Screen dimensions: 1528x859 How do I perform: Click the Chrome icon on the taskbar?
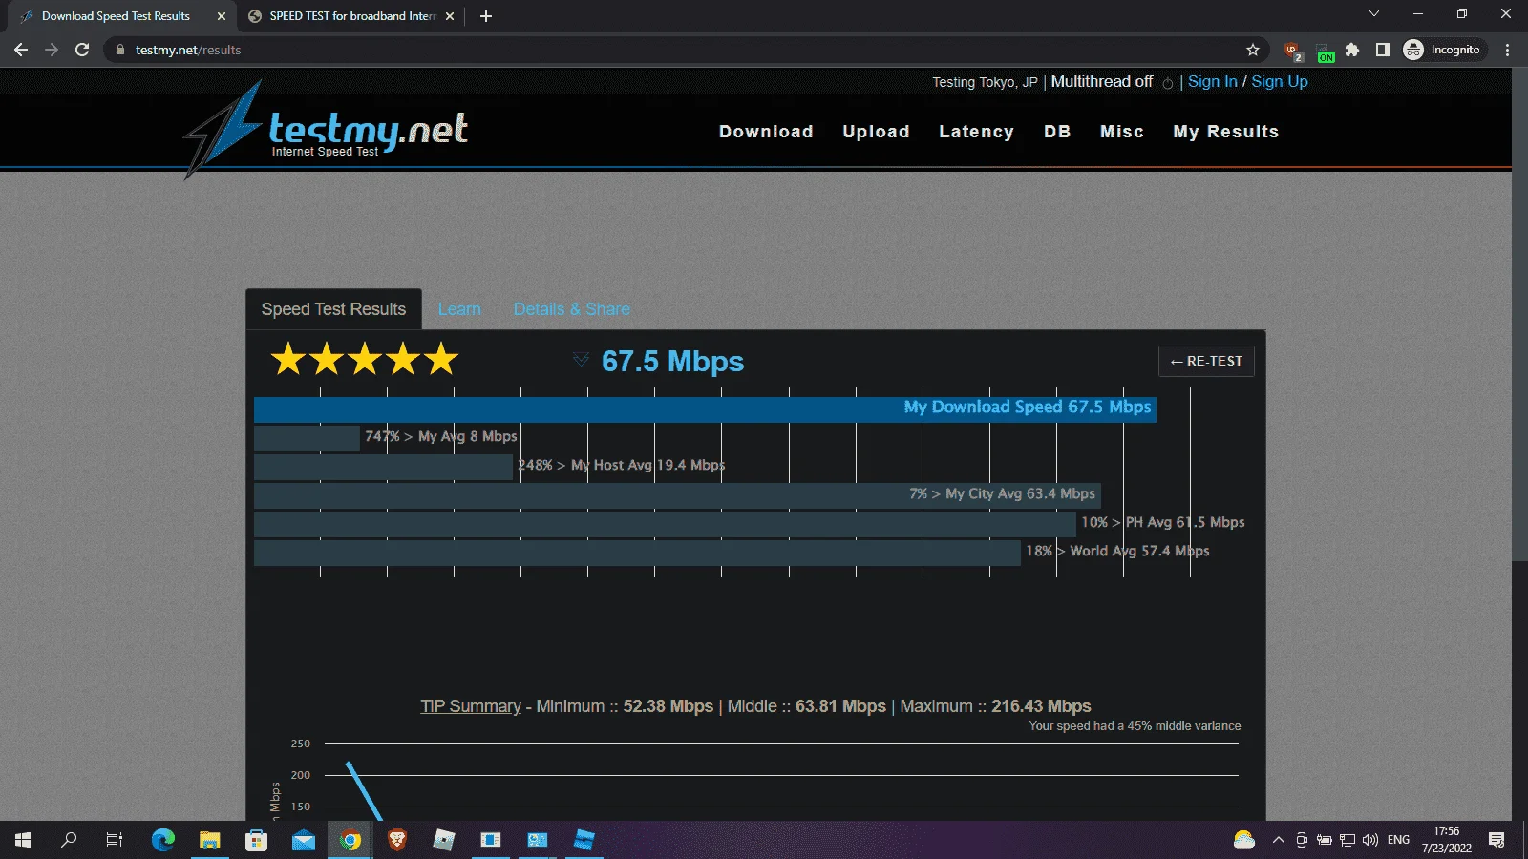point(350,840)
